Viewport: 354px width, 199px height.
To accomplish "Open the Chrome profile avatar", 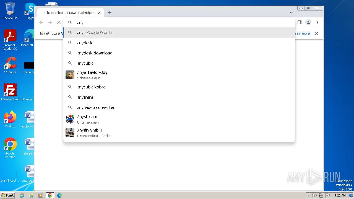I will click(308, 22).
